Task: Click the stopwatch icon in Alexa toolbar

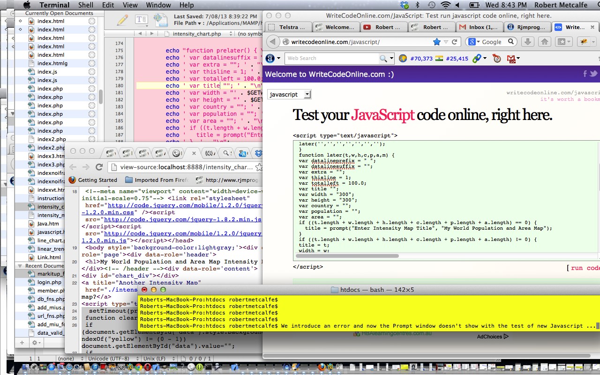Action: tap(497, 59)
